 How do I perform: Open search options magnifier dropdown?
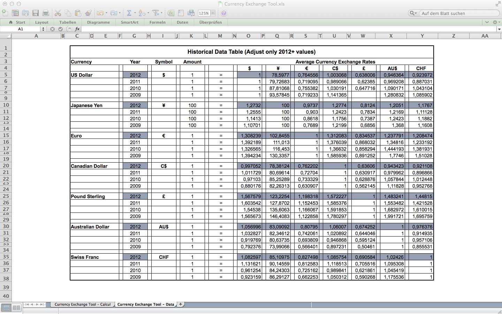tap(413, 13)
